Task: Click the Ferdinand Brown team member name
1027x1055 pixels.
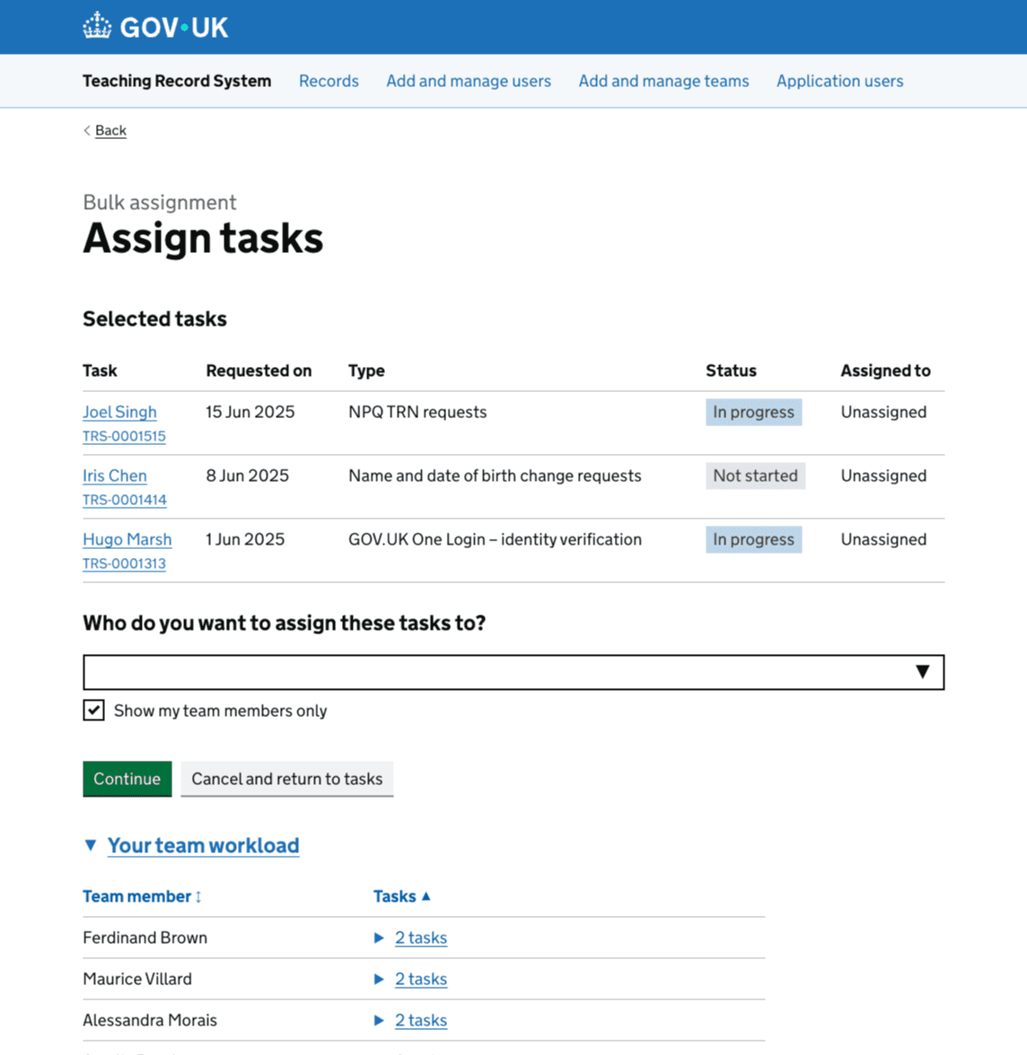Action: (x=145, y=938)
